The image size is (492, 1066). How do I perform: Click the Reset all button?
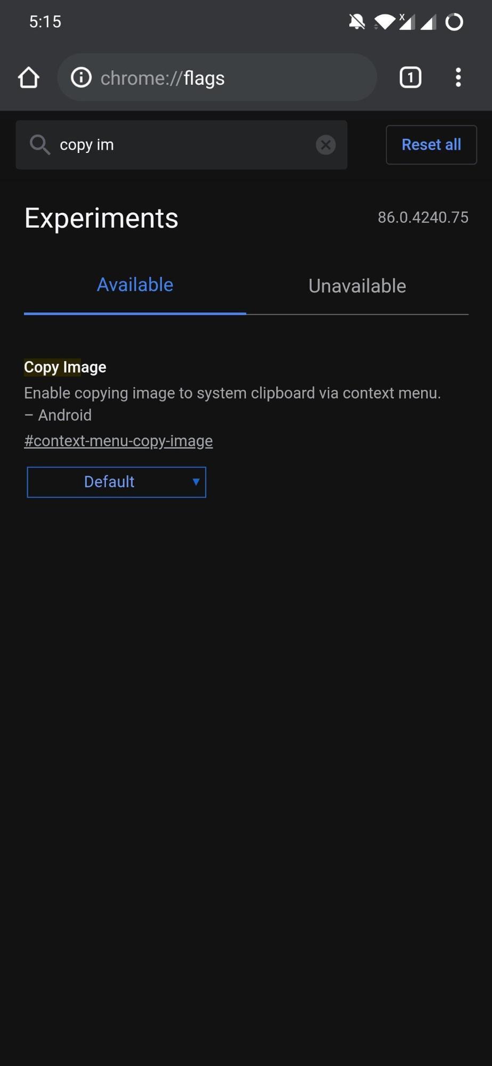[x=431, y=145]
